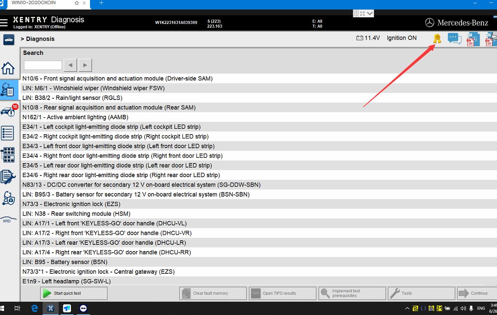Select LIN: A17/4 Right rear KEYLESS-GO row
The width and height of the screenshot is (497, 315).
[x=259, y=252]
